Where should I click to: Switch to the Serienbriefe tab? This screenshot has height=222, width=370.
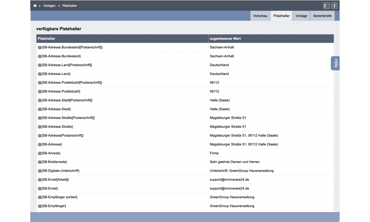pyautogui.click(x=322, y=16)
